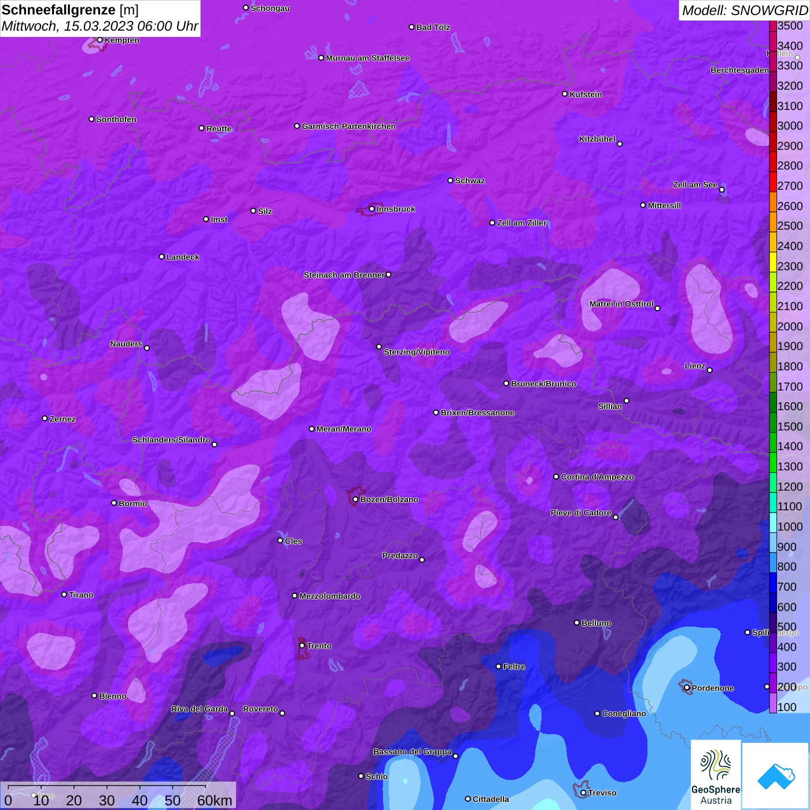Click the Bozen/Bolzano city marker
The width and height of the screenshot is (810, 810).
click(355, 499)
